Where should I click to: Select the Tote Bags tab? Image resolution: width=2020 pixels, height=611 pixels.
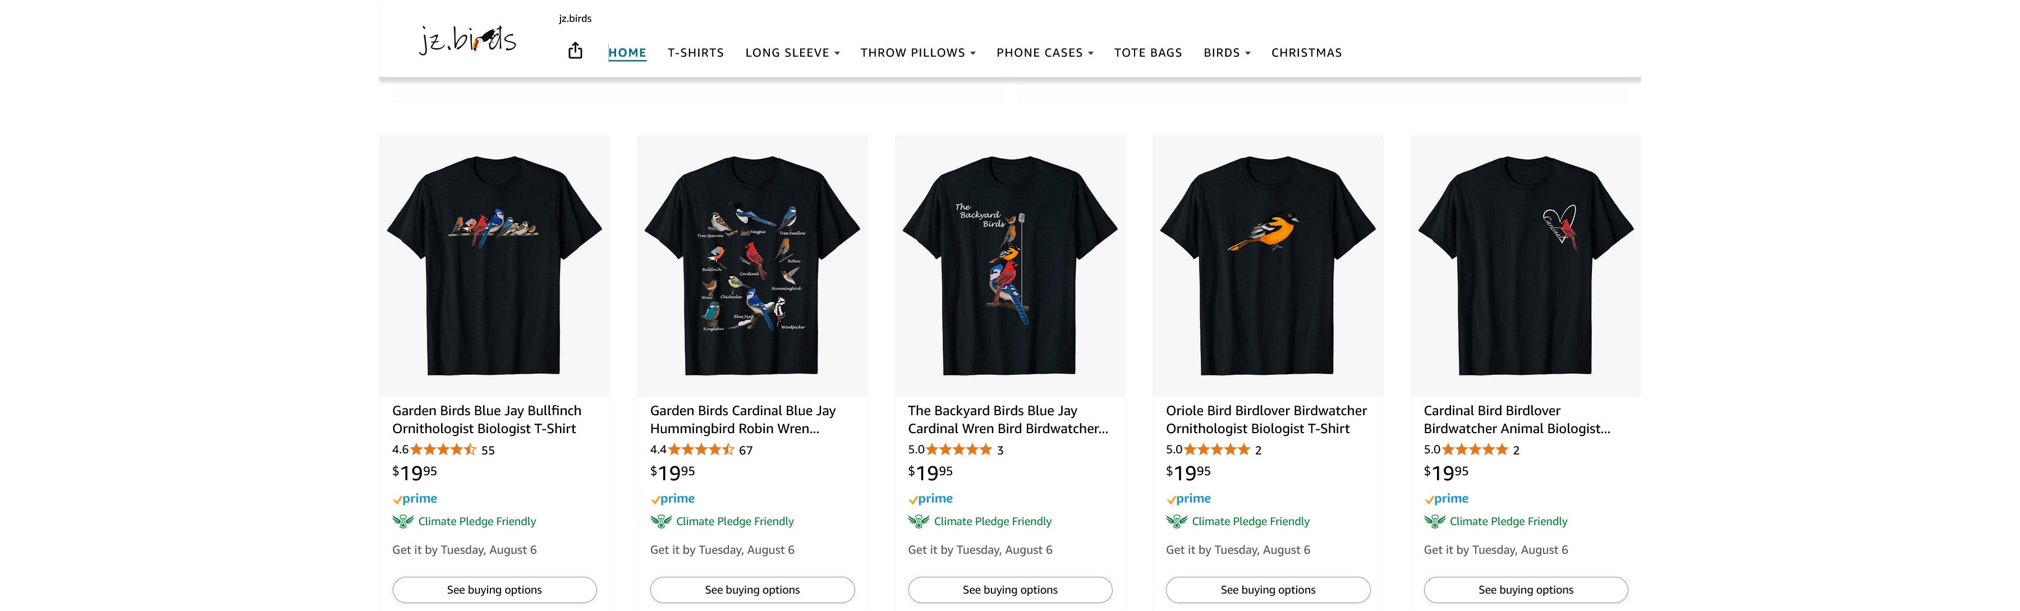(x=1148, y=53)
